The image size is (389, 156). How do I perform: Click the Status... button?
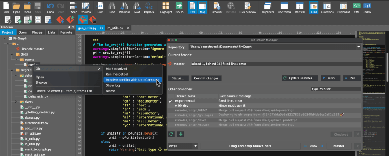click(178, 78)
